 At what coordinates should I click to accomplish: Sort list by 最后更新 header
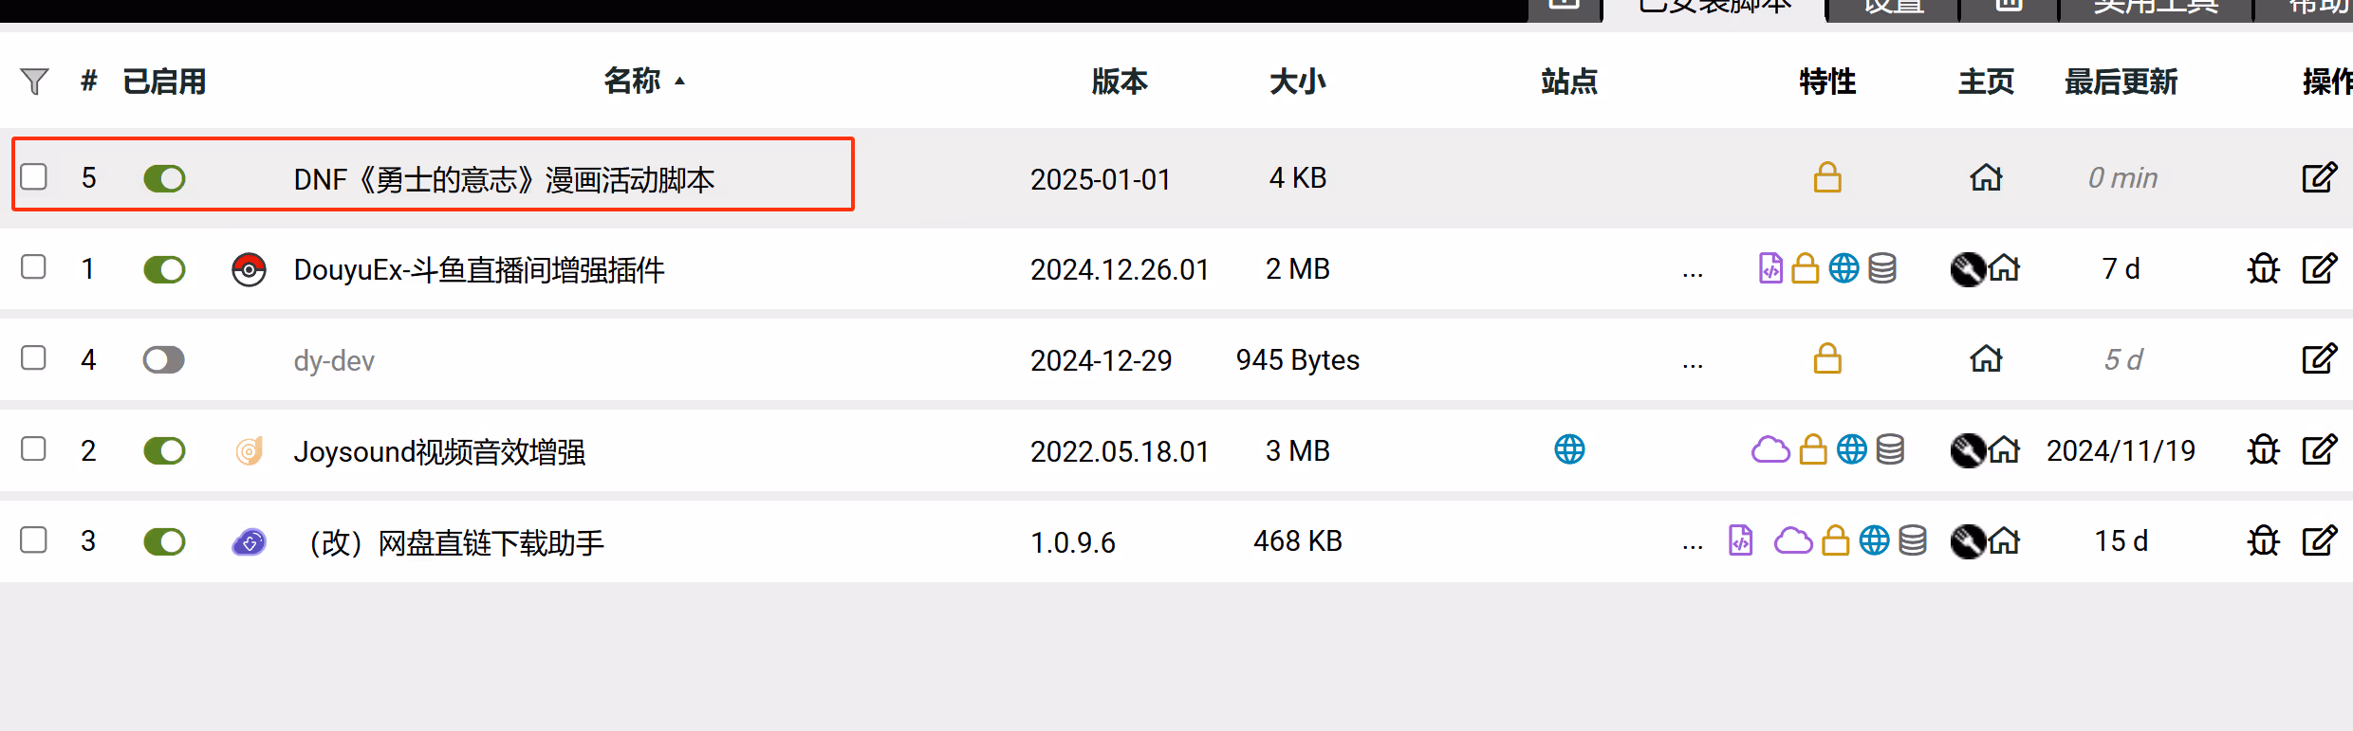(2121, 82)
